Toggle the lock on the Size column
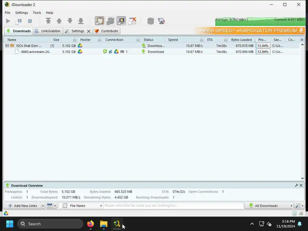This screenshot has height=231, width=308. [75, 40]
